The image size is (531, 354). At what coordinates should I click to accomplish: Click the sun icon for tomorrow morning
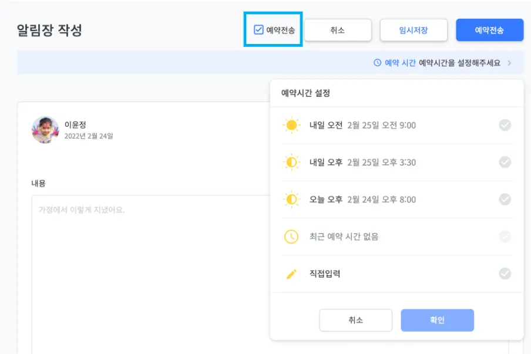coord(291,125)
